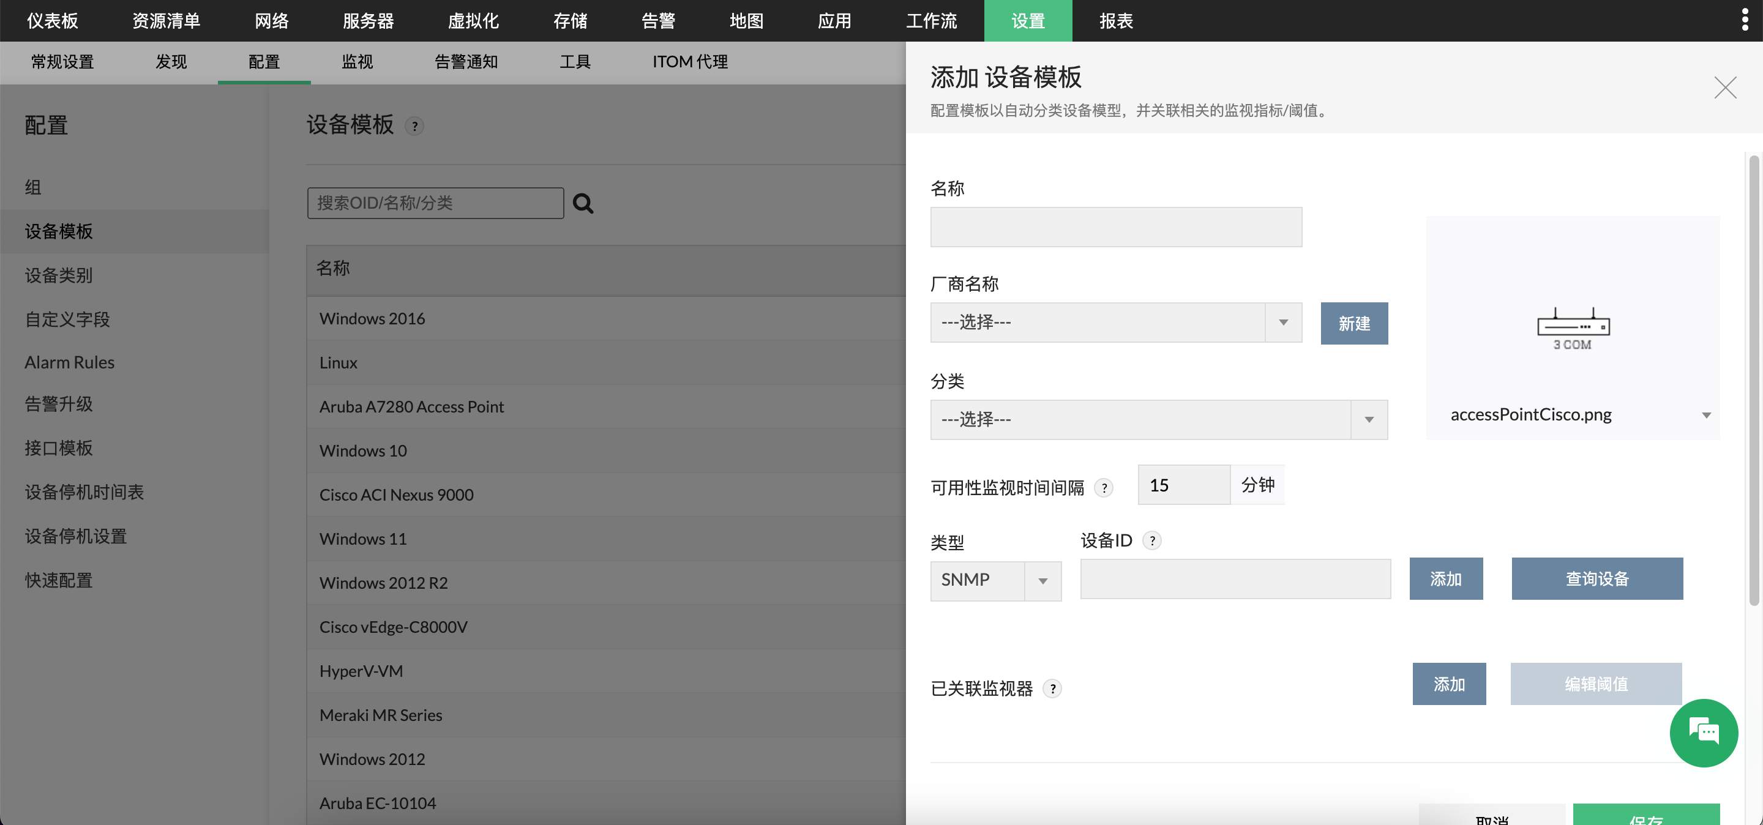1763x825 pixels.
Task: Click the 新建 vendor button
Action: [x=1353, y=324]
